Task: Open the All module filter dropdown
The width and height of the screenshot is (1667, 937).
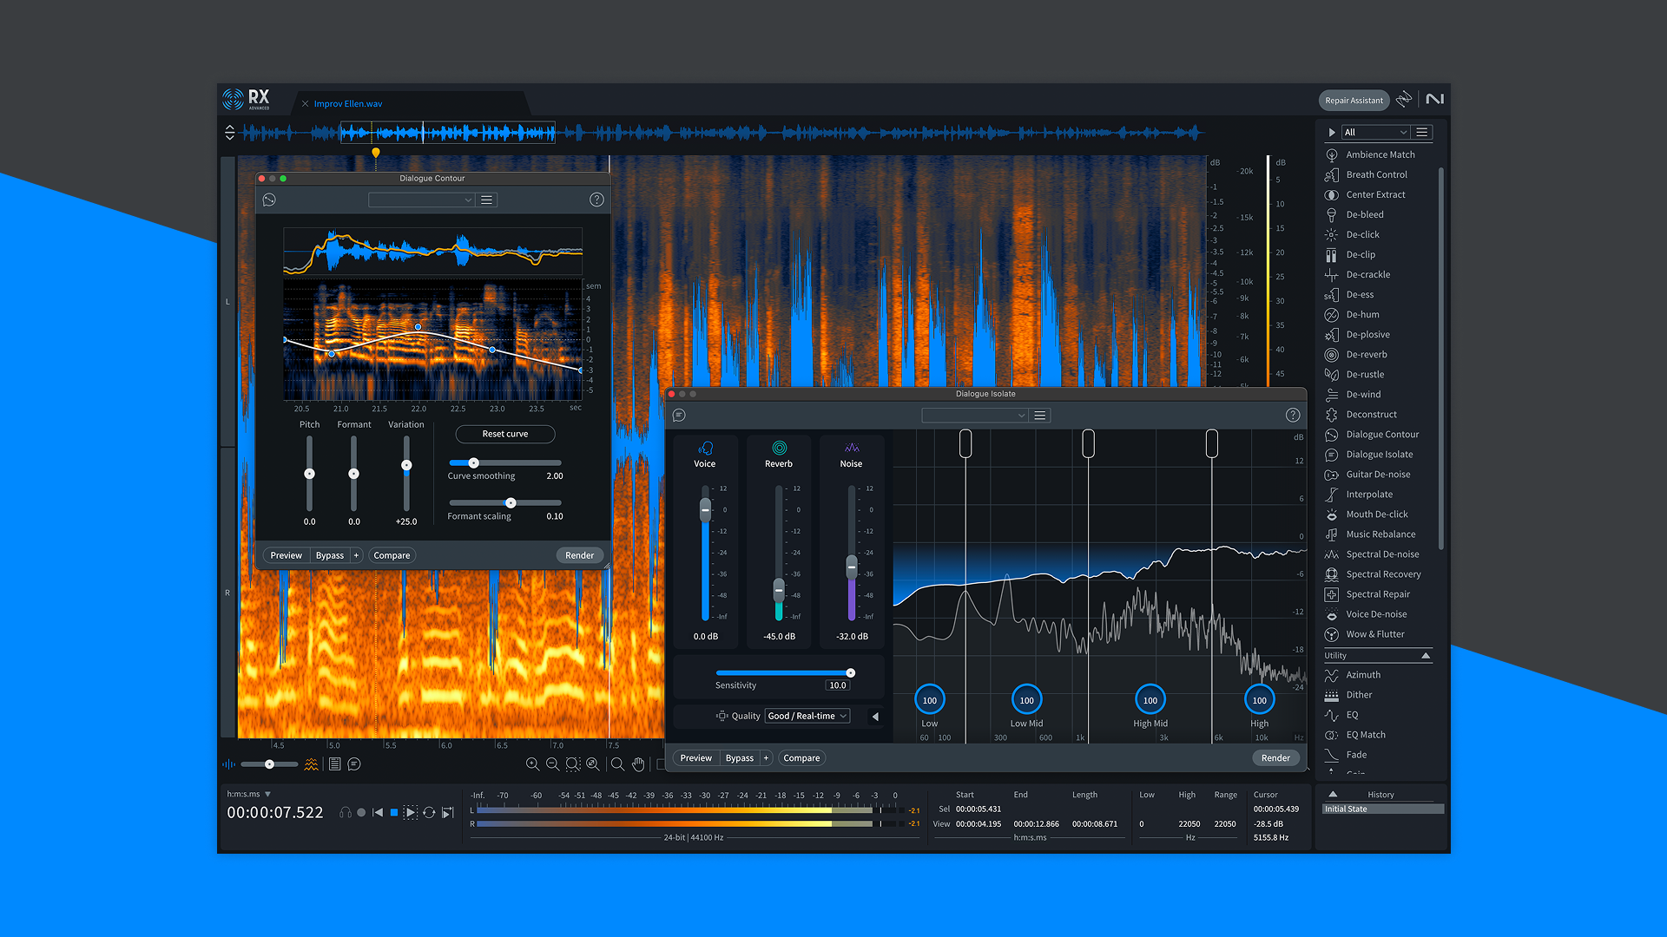Action: tap(1375, 132)
